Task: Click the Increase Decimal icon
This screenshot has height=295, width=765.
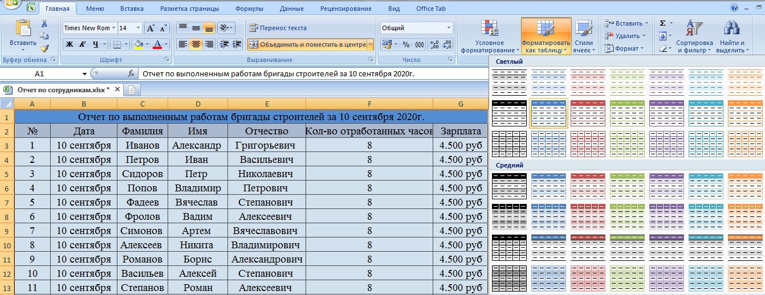Action: coord(434,44)
